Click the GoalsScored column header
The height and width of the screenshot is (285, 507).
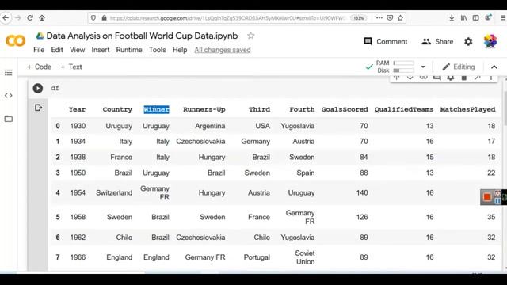[345, 109]
